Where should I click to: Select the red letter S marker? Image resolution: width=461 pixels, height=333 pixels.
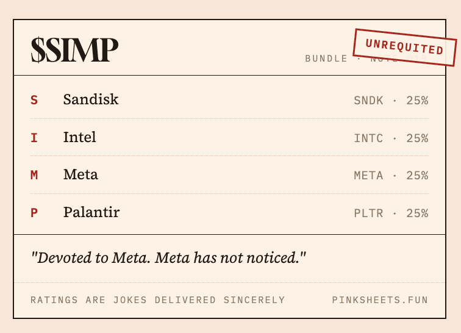[x=34, y=100]
